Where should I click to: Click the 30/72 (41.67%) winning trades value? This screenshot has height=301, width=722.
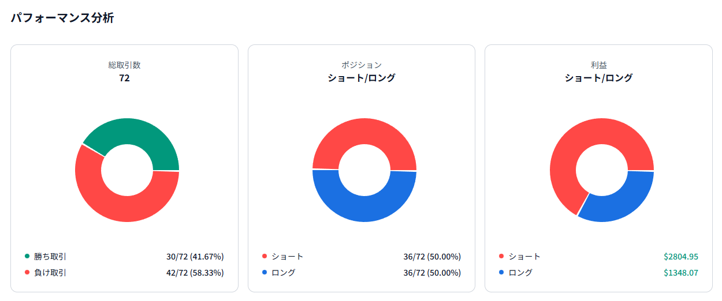coord(195,256)
